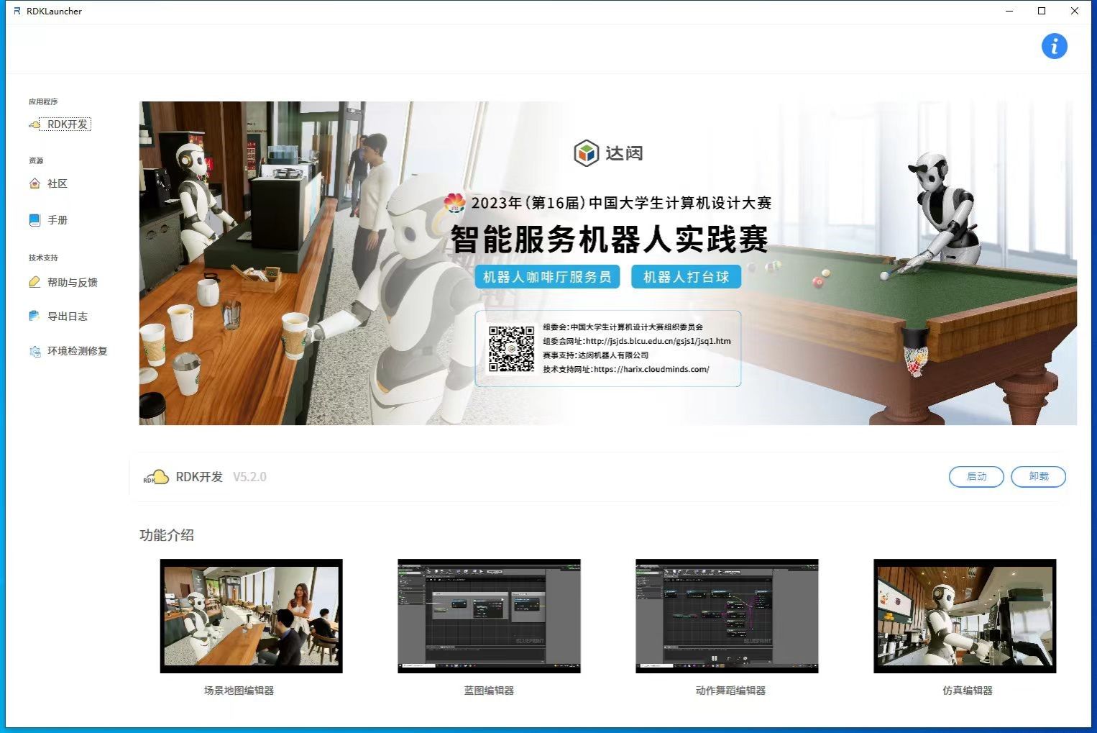The image size is (1097, 733).
Task: Open the 场景地图编辑器 thumbnail
Action: click(251, 616)
